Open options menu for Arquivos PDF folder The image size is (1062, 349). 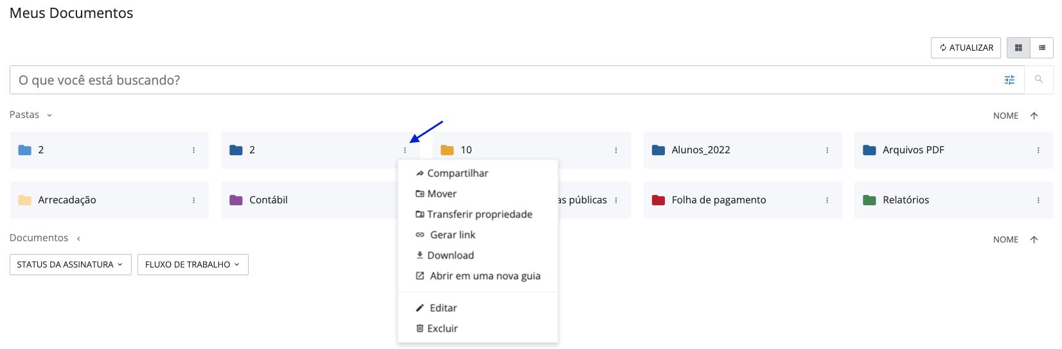(x=1038, y=150)
